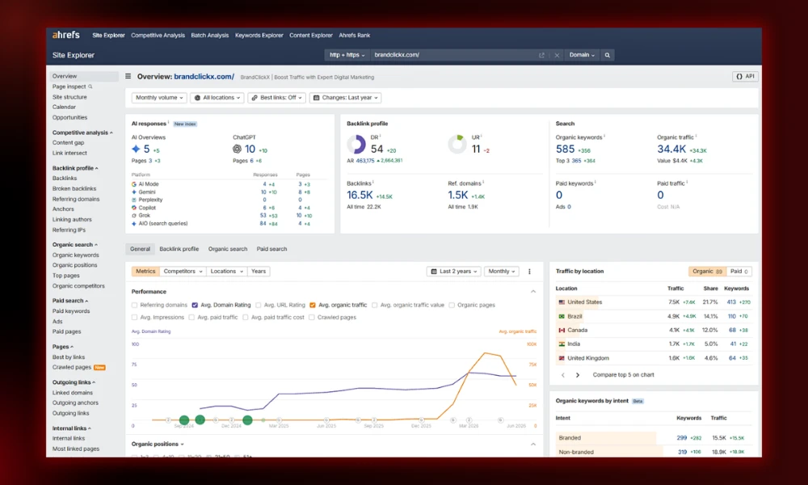Click the United States flag icon

[x=562, y=302]
